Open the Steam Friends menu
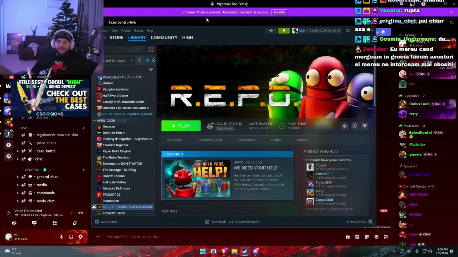This screenshot has height=257, width=458. point(126,31)
